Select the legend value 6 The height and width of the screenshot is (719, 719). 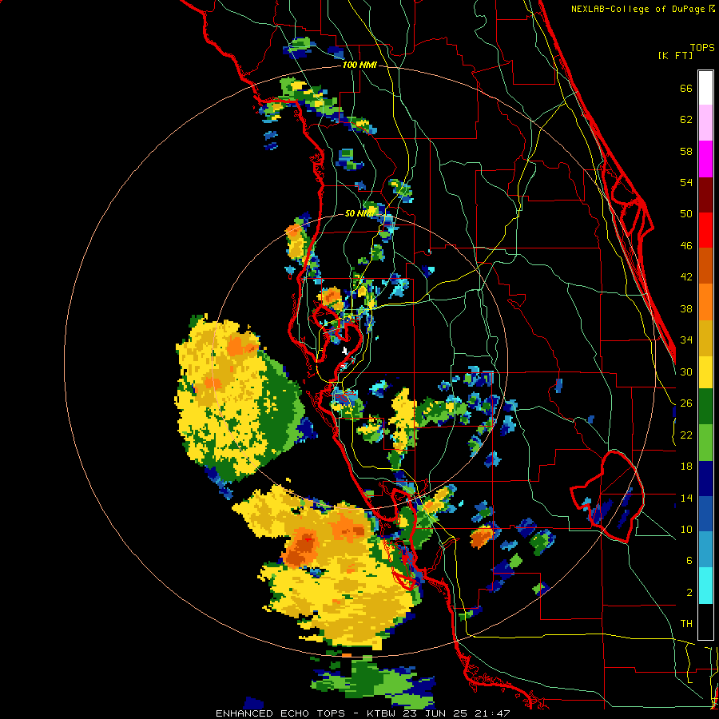pos(689,561)
